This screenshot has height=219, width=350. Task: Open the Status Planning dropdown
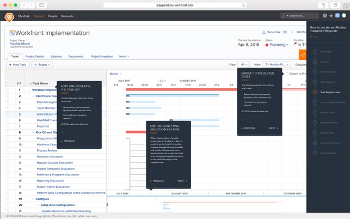278,45
